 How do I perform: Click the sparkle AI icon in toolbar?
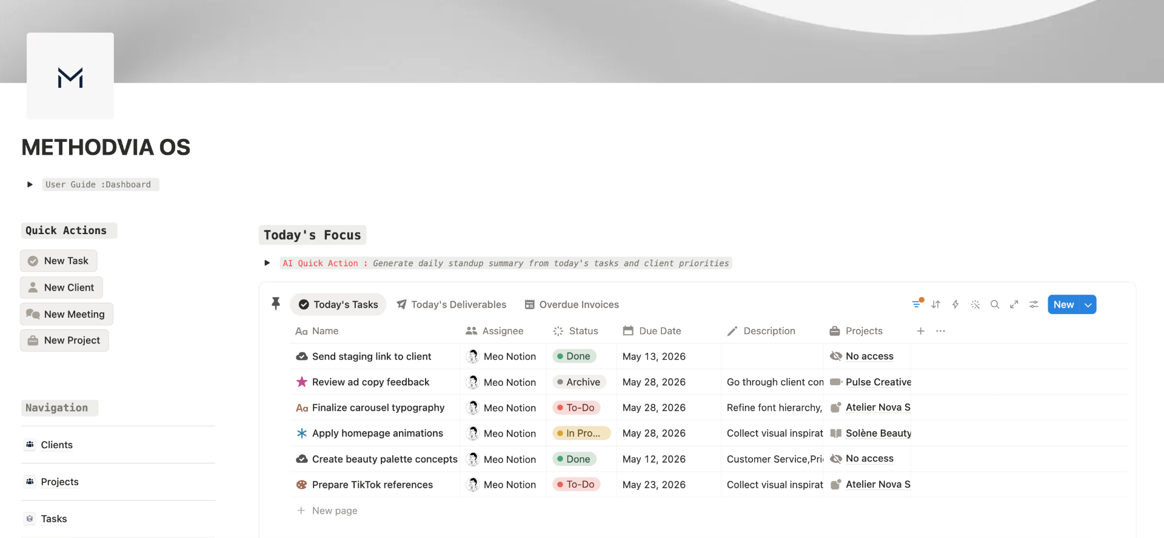(975, 304)
